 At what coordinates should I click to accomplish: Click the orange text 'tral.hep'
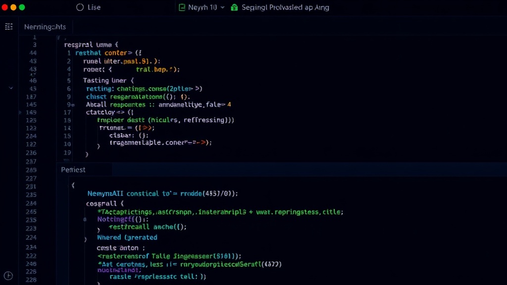point(152,69)
